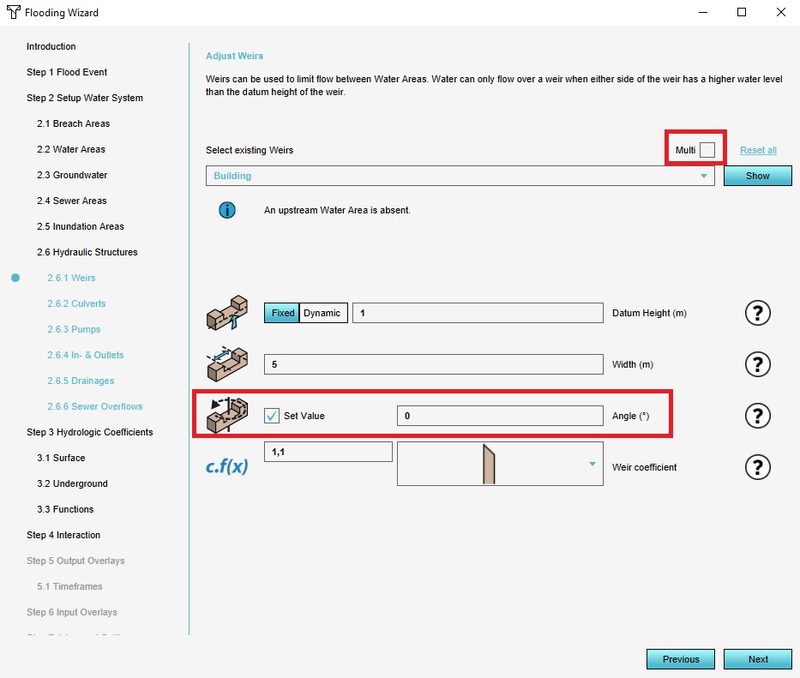Click the Show button
This screenshot has height=678, width=800.
[758, 176]
